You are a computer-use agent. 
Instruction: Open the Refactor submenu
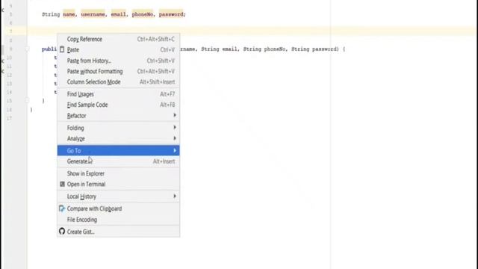(118, 116)
